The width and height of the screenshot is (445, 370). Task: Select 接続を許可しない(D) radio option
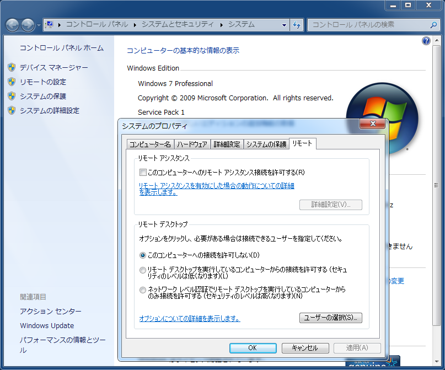[143, 255]
